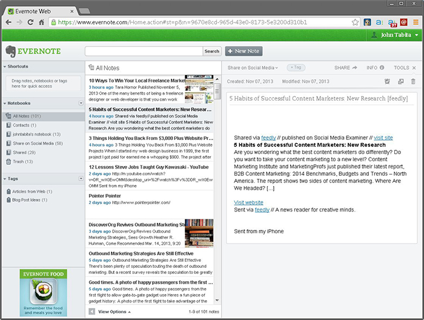The width and height of the screenshot is (424, 320).
Task: Collapse the Shortcuts section
Action: point(5,66)
